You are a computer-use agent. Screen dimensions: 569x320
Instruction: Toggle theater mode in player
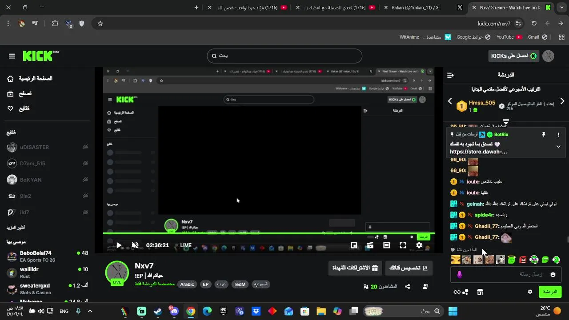point(386,245)
